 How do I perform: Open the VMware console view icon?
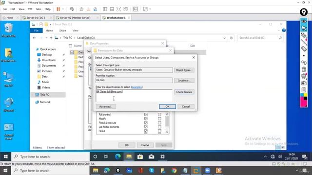click(x=135, y=9)
